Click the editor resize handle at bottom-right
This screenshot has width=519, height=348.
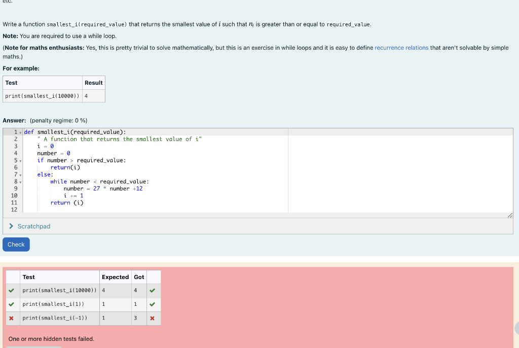point(510,215)
